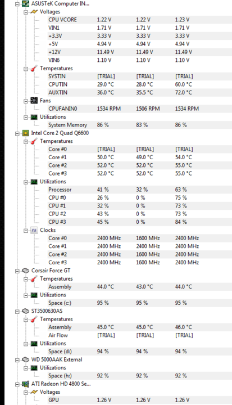
Task: Click the Corsair Force GT drive icon
Action: pos(25,271)
